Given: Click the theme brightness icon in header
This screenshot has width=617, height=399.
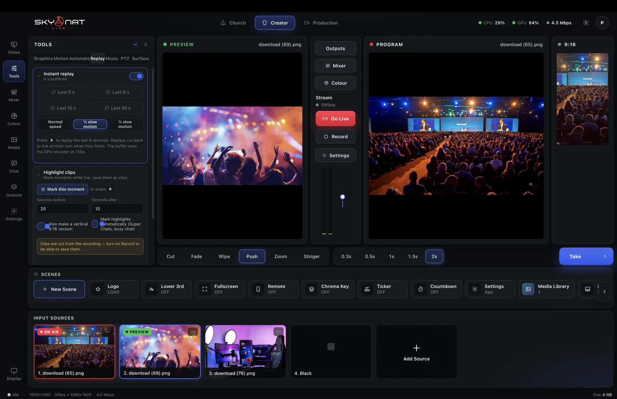Looking at the screenshot, I should click(x=586, y=23).
